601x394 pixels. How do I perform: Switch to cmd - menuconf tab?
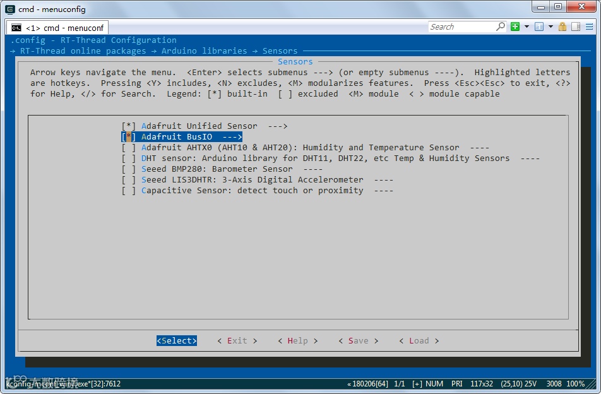point(57,28)
